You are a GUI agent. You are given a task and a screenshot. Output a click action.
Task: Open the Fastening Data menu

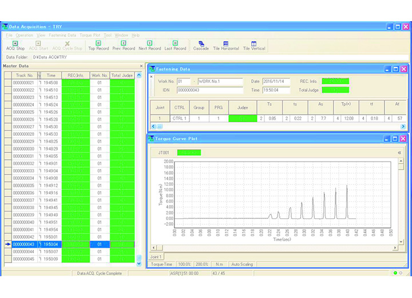click(62, 36)
